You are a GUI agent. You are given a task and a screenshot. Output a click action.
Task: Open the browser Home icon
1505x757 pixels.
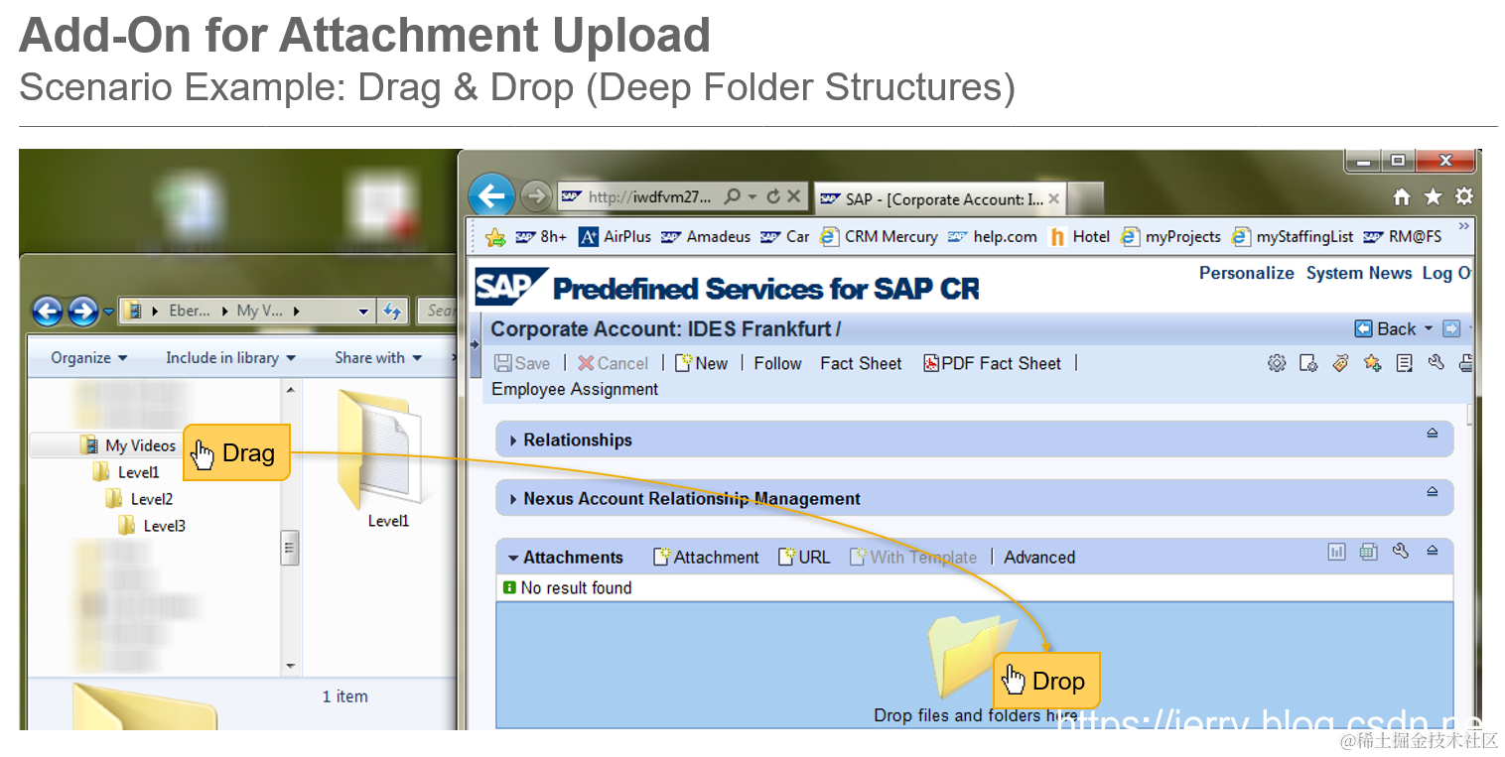(x=1402, y=196)
